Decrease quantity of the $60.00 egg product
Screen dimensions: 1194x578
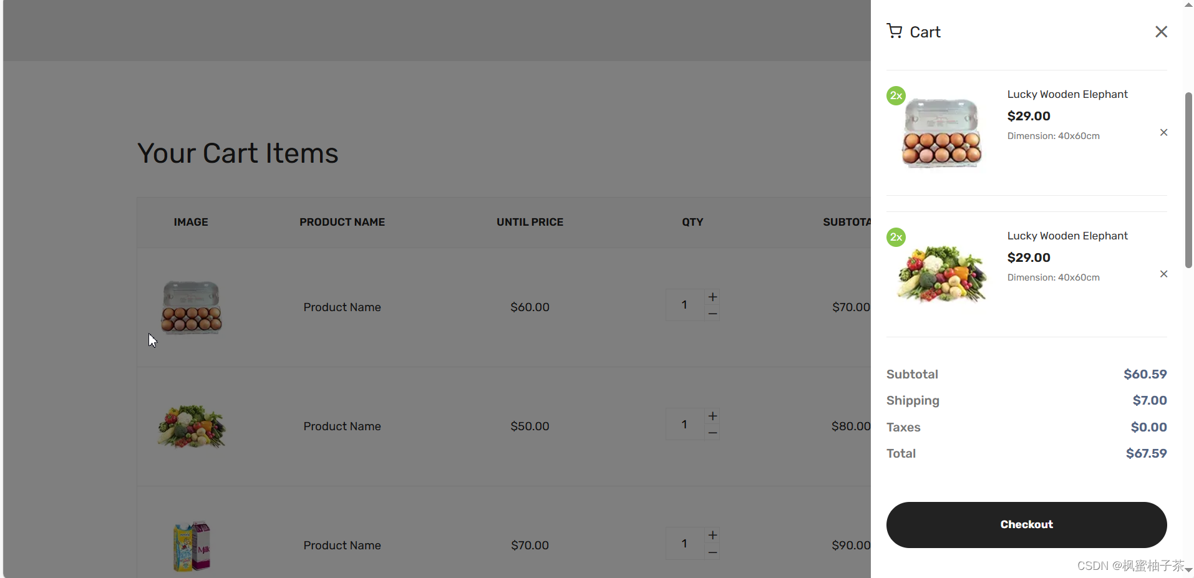point(712,313)
